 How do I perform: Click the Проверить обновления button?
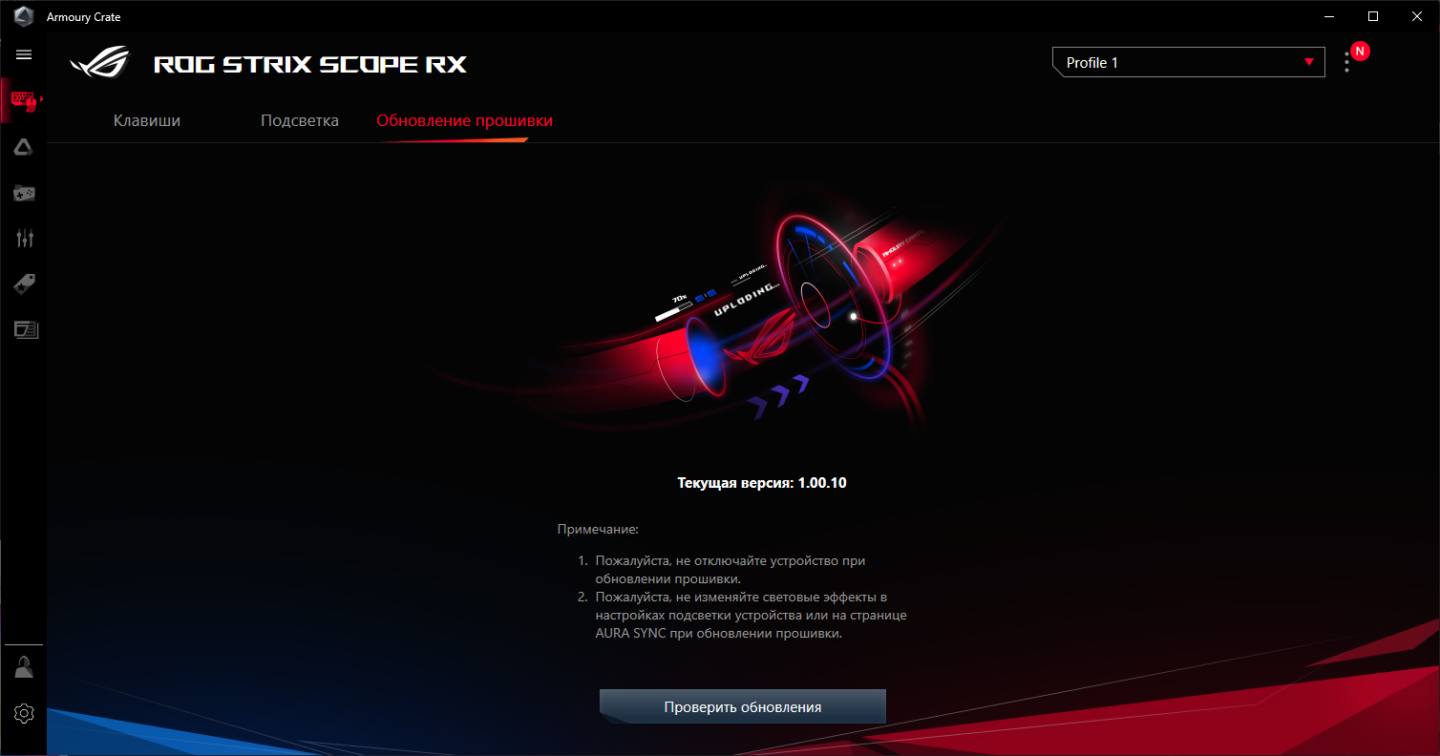point(743,707)
